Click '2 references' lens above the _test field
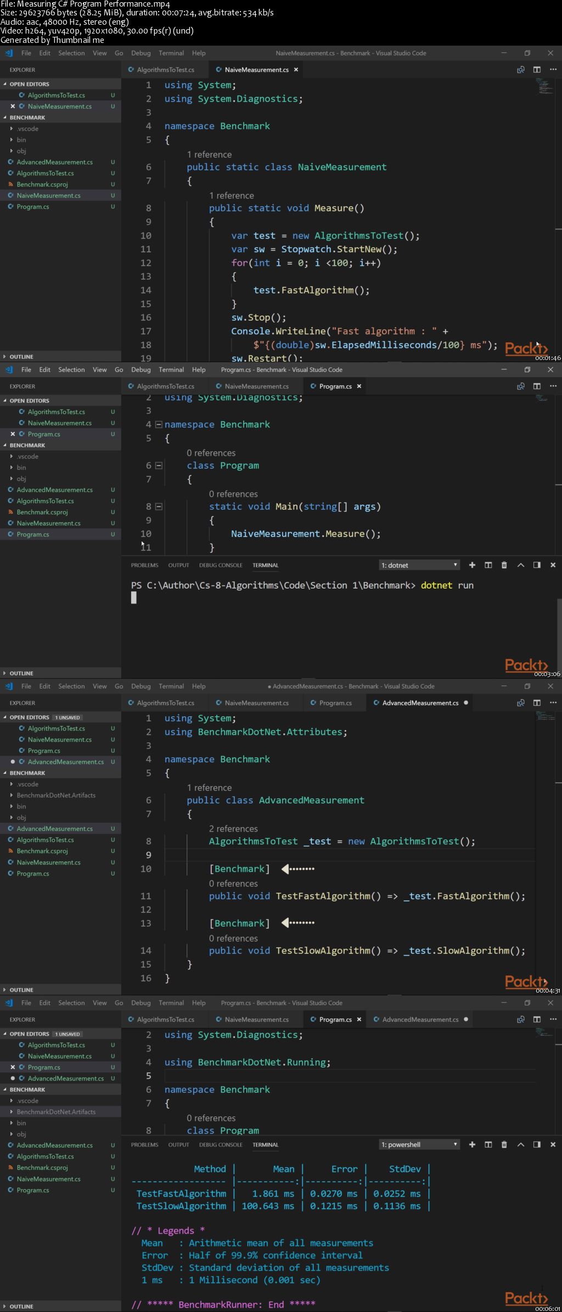 233,829
